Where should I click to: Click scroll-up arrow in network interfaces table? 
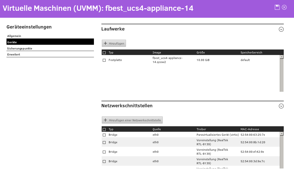pyautogui.click(x=282, y=134)
